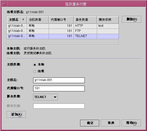Open help via 帮助(H) button
This screenshot has height=131, width=147.
[132, 123]
